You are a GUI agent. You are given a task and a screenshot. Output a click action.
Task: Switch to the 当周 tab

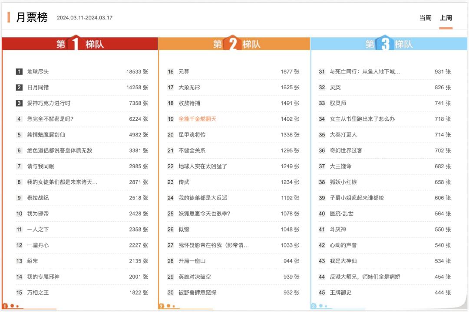point(425,18)
